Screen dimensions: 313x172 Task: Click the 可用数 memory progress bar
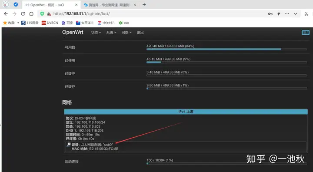point(226,49)
